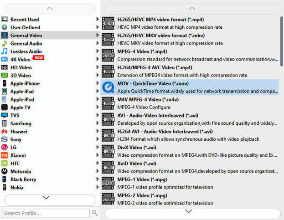Screen dimensions: 284x220
Task: Click the 4K Video icon
Action: point(5,59)
